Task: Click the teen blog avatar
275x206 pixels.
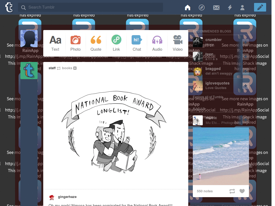Action: pos(198,57)
